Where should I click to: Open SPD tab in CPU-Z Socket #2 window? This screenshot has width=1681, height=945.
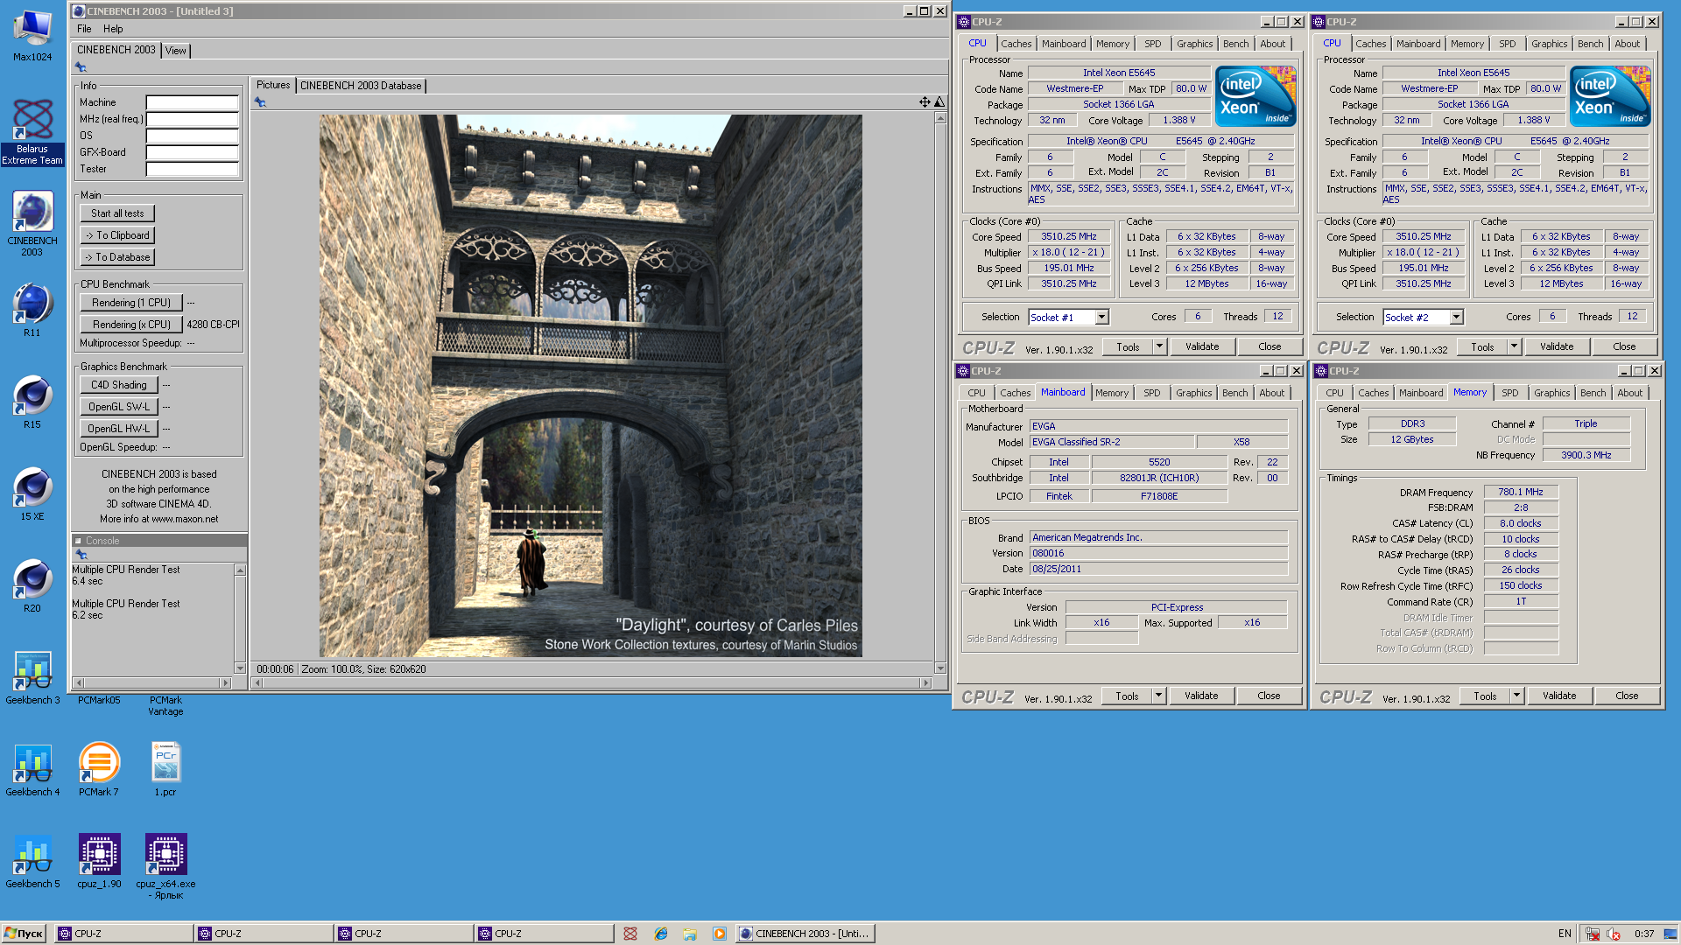1507,44
